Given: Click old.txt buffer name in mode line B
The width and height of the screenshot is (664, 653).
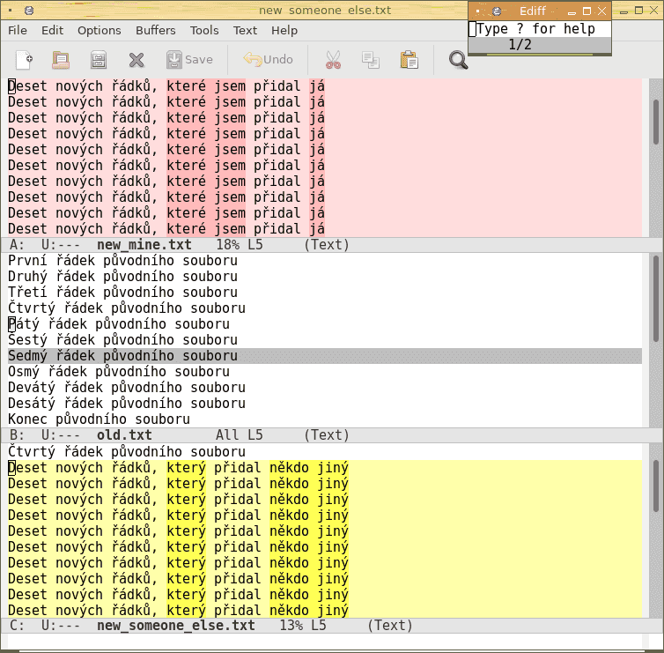Looking at the screenshot, I should [x=124, y=435].
